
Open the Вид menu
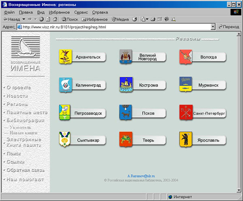(41, 12)
